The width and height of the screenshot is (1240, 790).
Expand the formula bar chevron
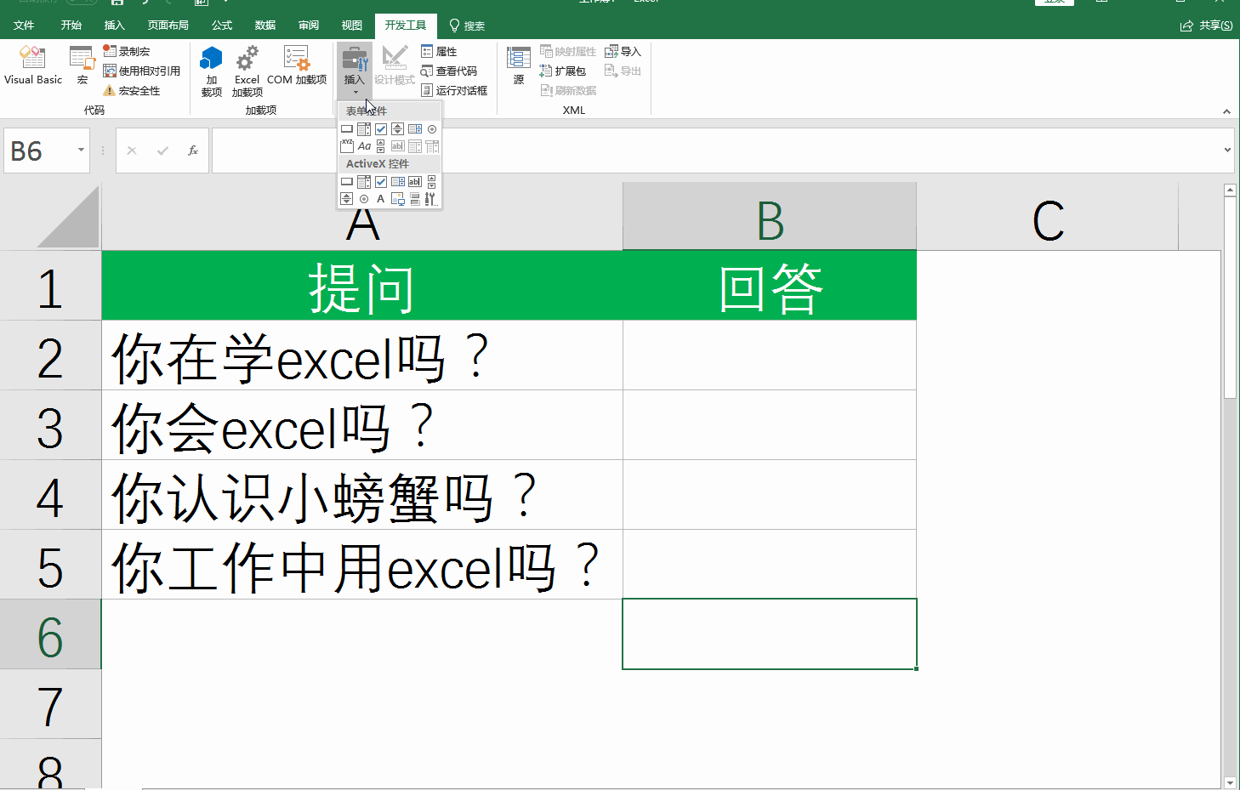(1227, 151)
